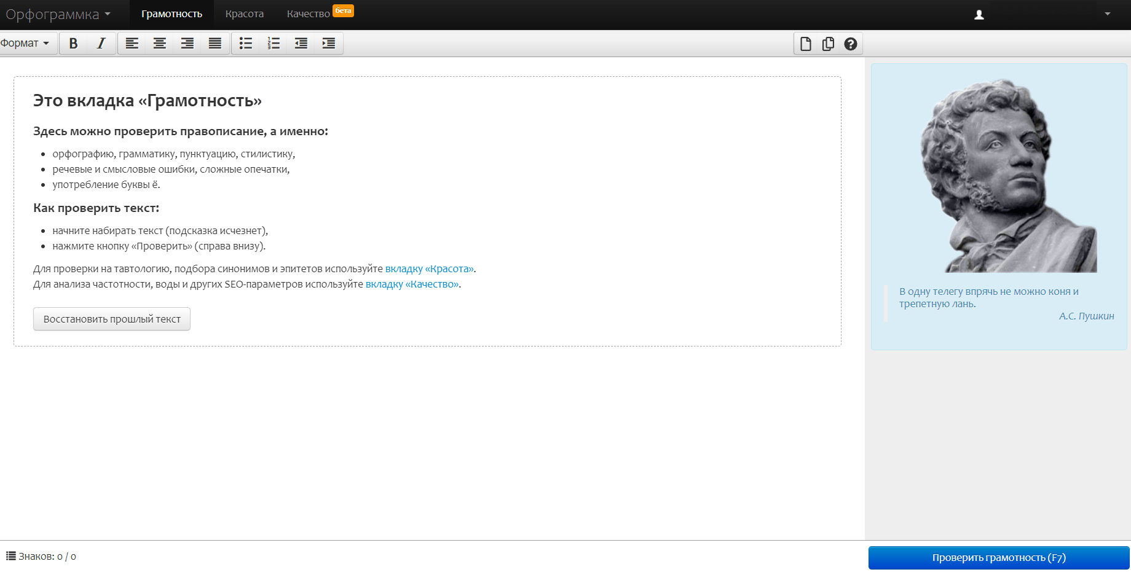Screen dimensions: 1131x572
Task: Click the line речевые и смысловые ошибки
Action: click(171, 169)
